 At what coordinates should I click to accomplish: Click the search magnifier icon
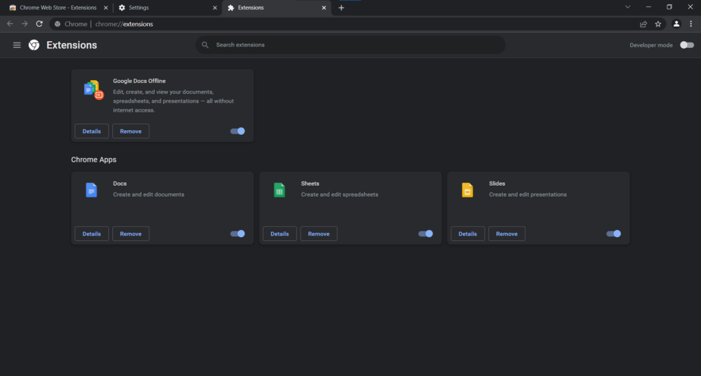click(x=205, y=45)
